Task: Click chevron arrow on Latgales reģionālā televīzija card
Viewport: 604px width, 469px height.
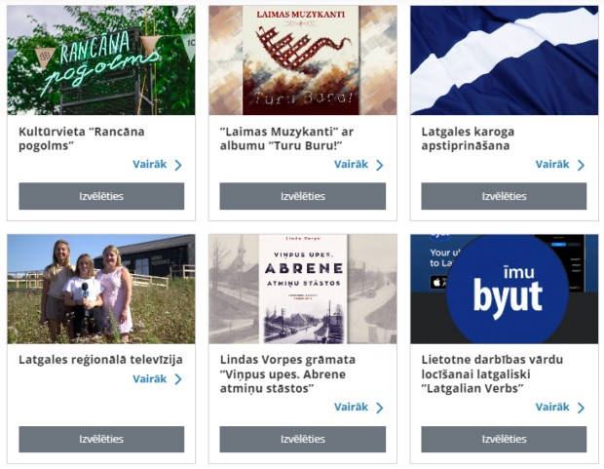Action: (178, 379)
